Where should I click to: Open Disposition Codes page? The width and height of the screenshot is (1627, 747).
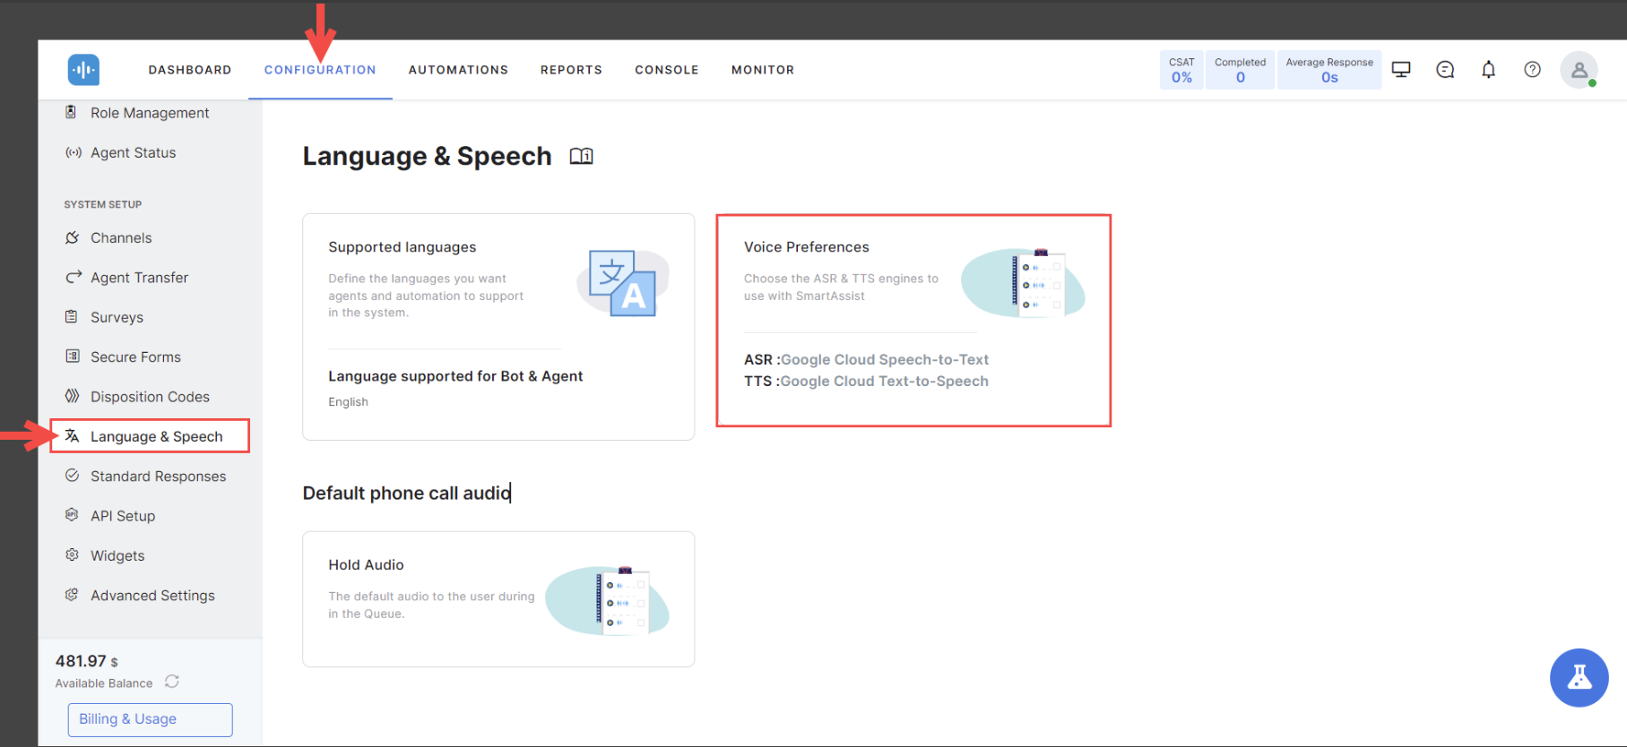point(150,397)
